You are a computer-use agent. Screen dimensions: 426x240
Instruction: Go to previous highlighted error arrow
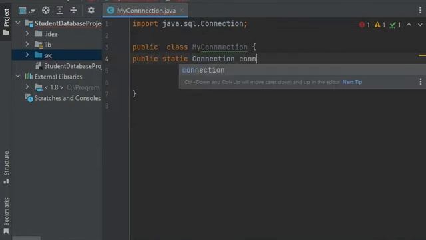409,25
